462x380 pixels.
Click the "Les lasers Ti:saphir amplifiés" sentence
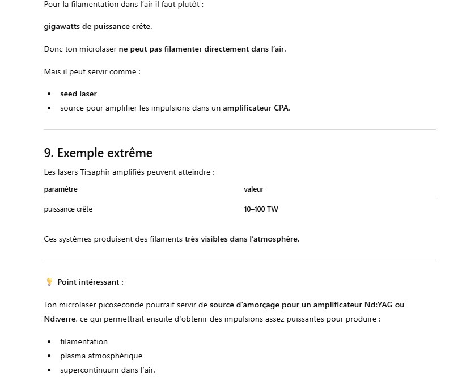click(x=129, y=172)
